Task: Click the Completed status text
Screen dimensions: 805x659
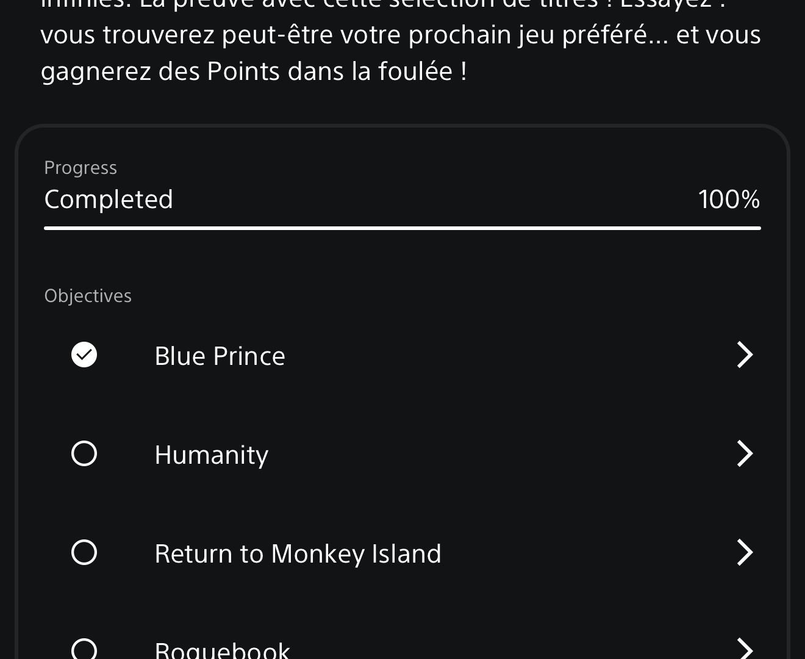Action: click(x=109, y=200)
